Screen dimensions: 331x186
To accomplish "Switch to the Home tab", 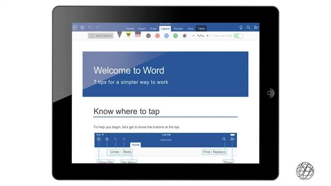I will point(130,29).
